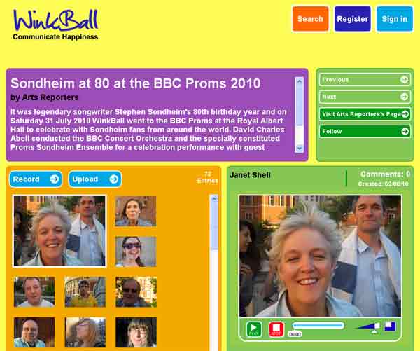
Task: Click the arrow icon on Previous button
Action: tap(404, 79)
